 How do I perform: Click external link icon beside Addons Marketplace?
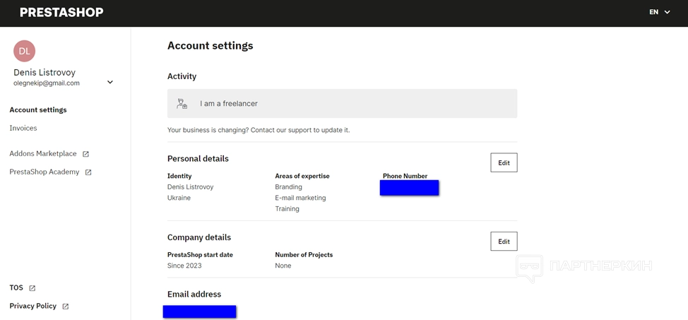click(86, 154)
